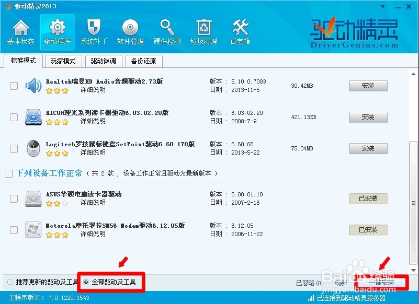419x304 pixels.
Task: Check the 下列设备工作正常 group checkbox
Action: coord(8,174)
